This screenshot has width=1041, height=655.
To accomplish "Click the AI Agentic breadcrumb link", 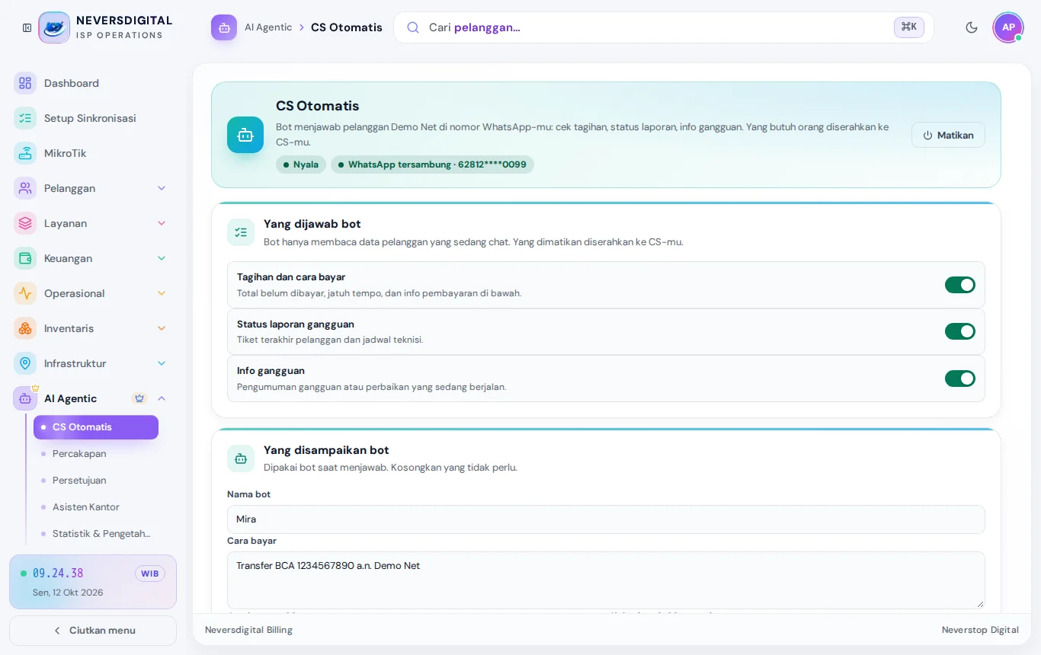I will coord(268,27).
